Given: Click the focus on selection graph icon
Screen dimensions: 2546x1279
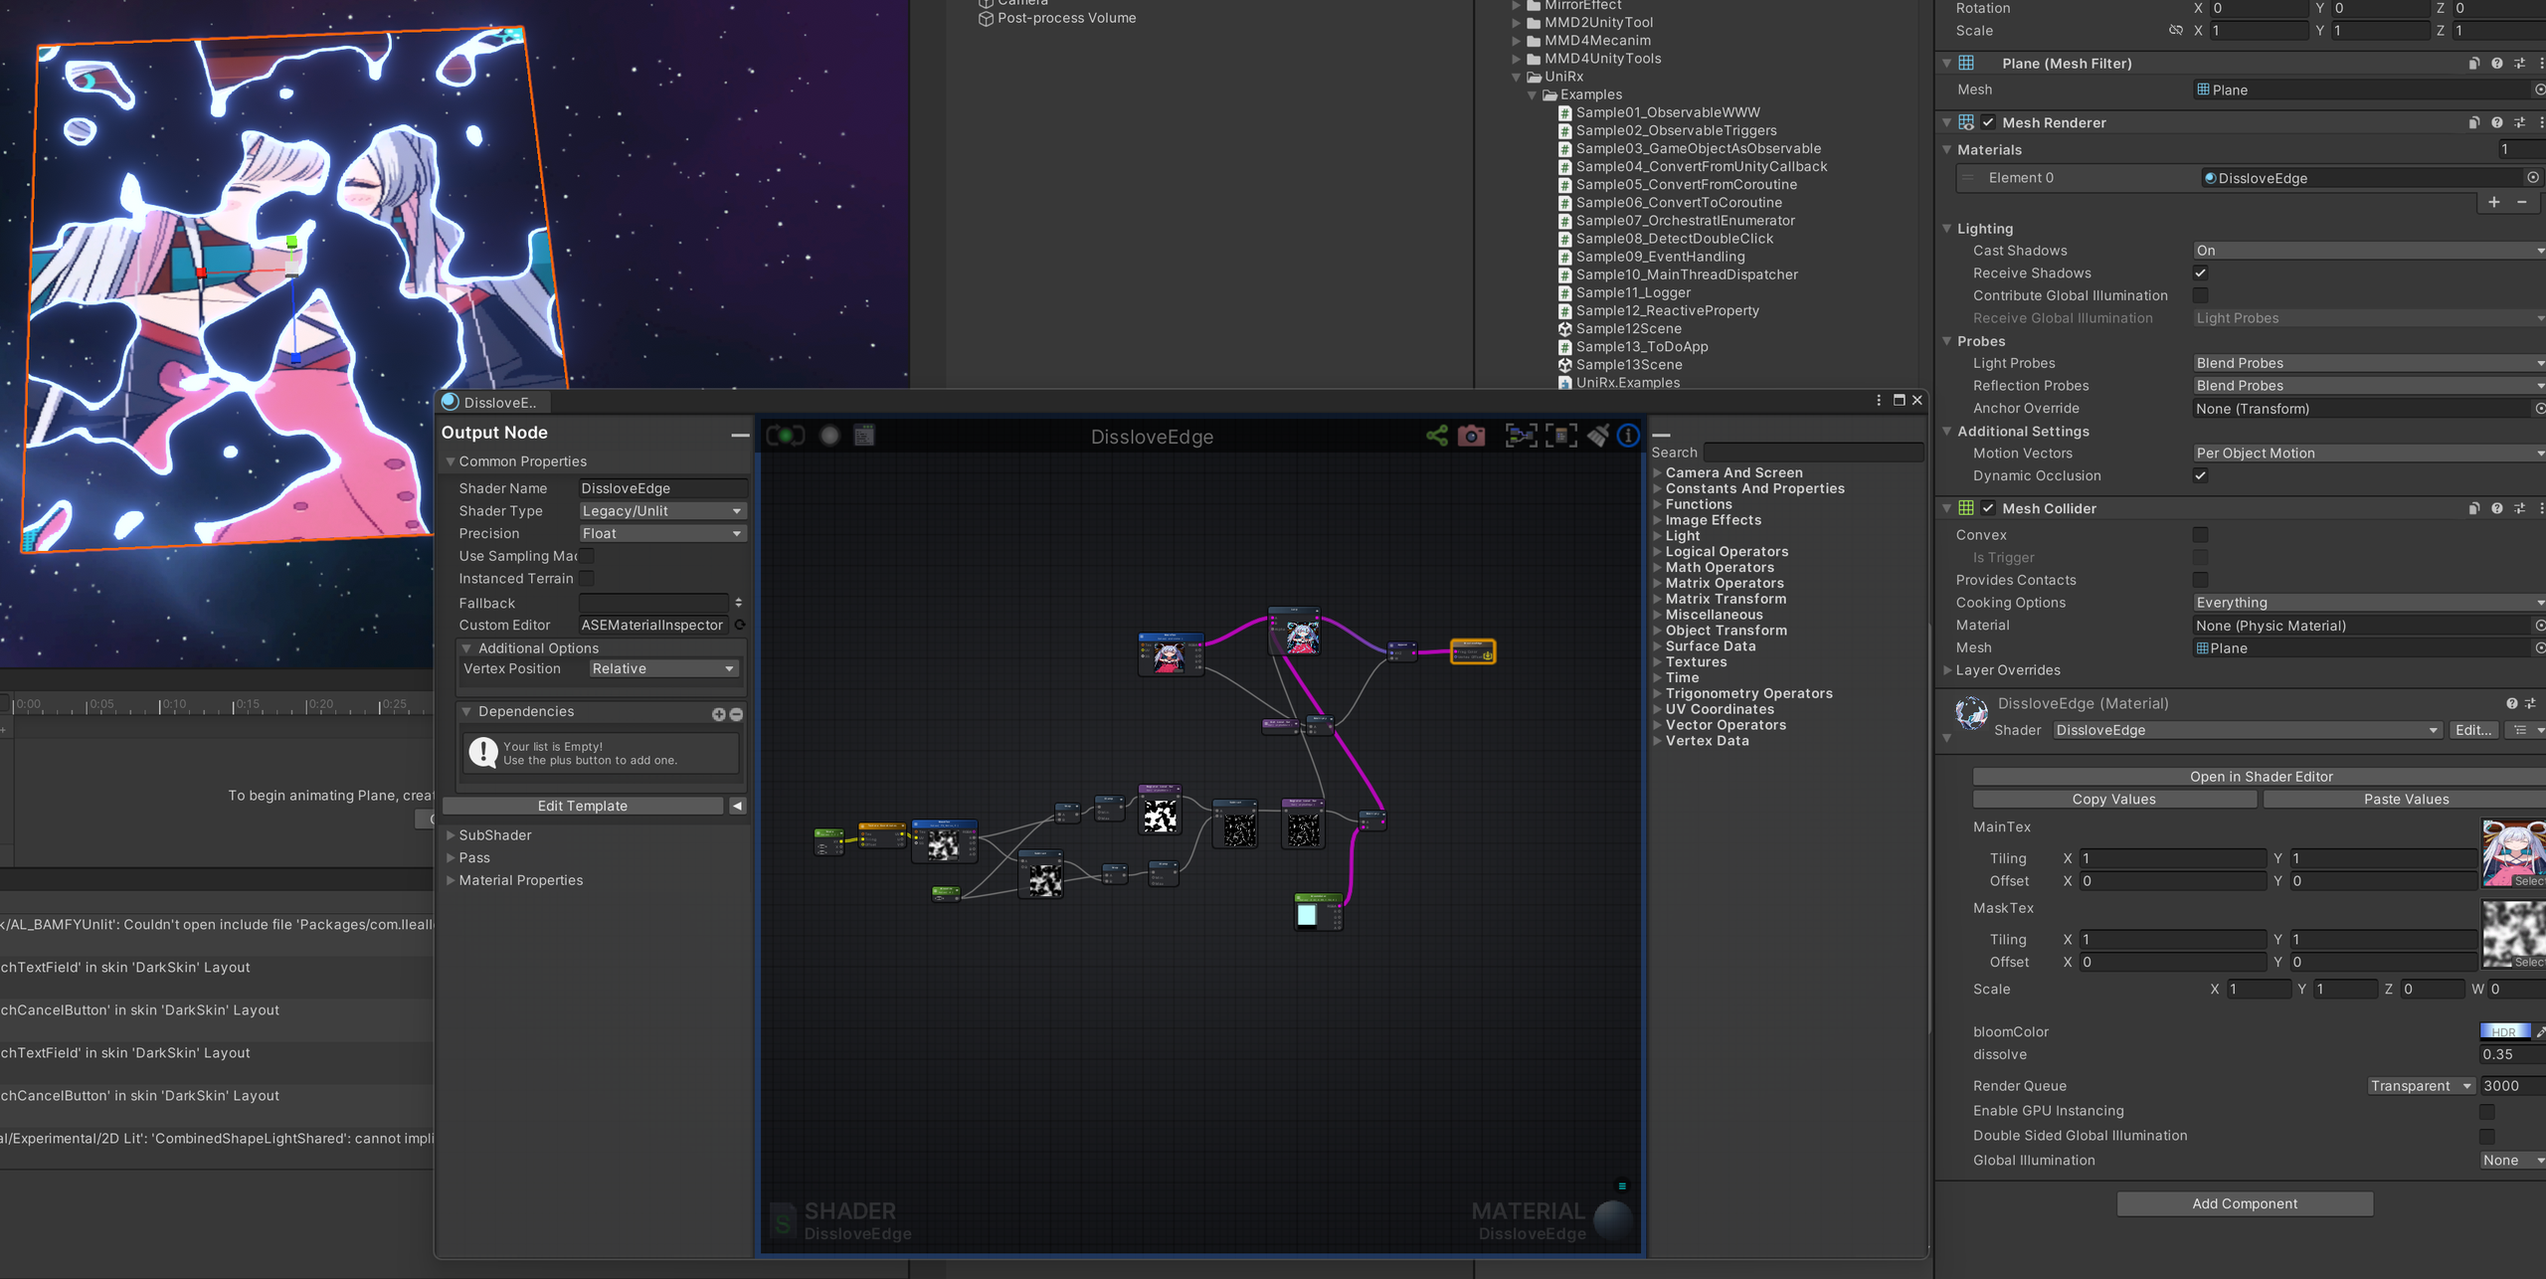Looking at the screenshot, I should (x=1522, y=436).
